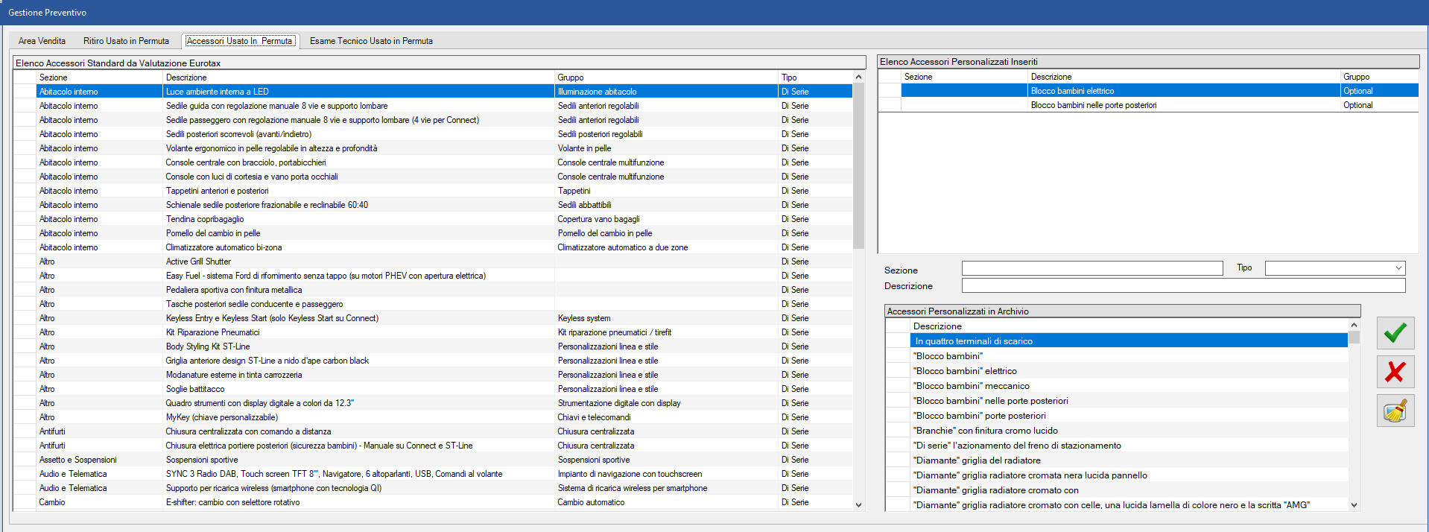
Task: Click the standard accessories list scrollbar thumb
Action: [x=858, y=165]
